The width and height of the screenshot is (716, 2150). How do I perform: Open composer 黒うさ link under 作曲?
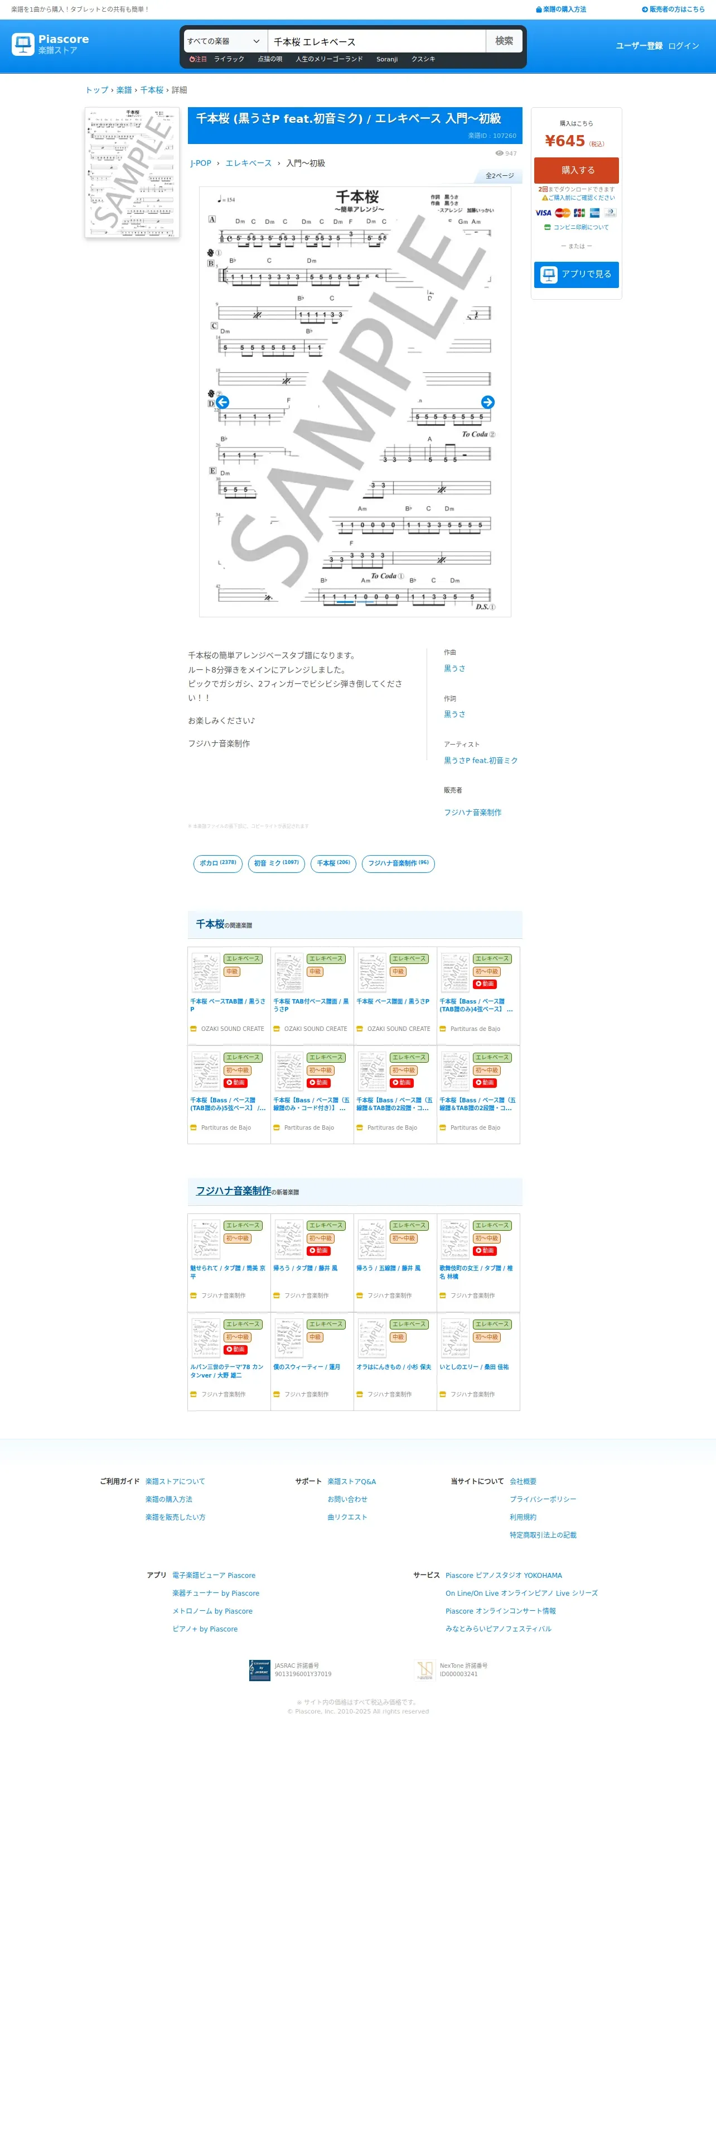454,669
